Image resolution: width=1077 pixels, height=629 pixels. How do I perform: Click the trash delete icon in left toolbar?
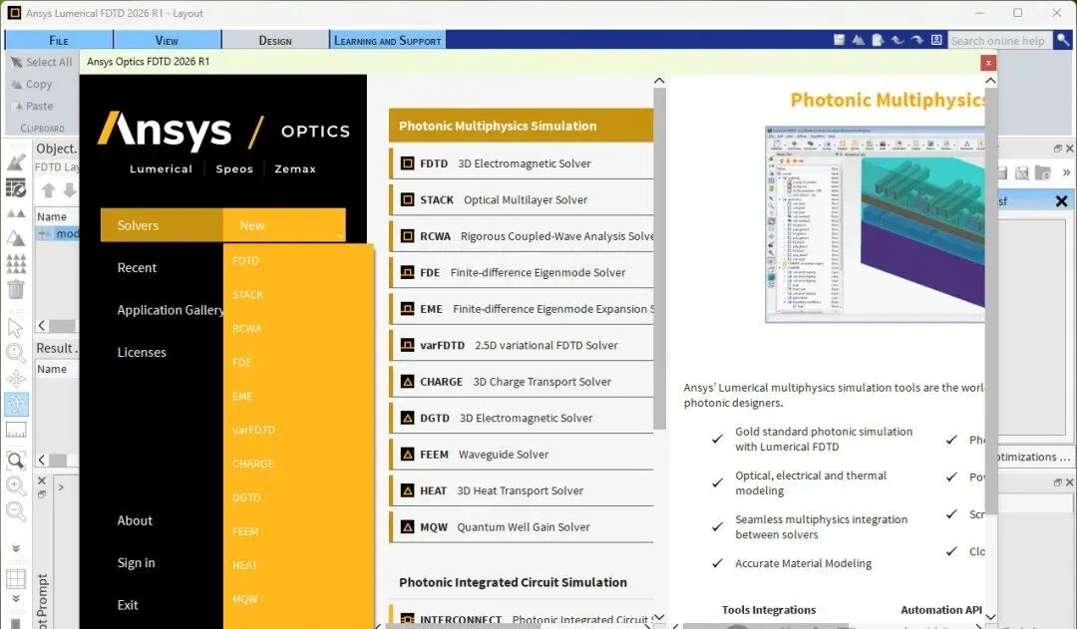[16, 289]
